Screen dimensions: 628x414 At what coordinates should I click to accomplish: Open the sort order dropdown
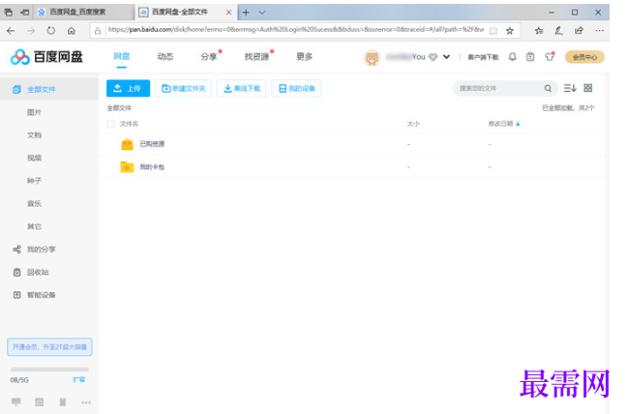click(x=570, y=88)
